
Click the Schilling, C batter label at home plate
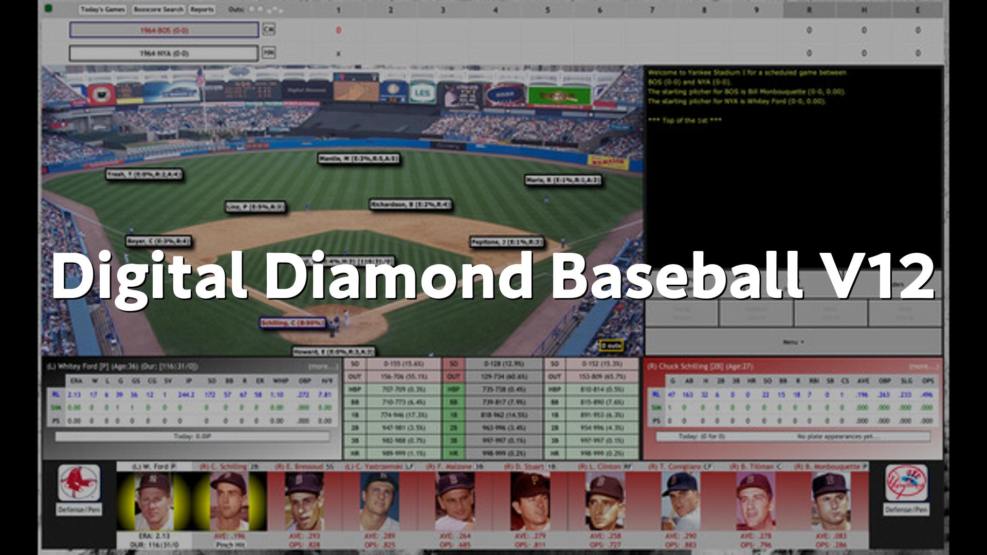coord(293,323)
